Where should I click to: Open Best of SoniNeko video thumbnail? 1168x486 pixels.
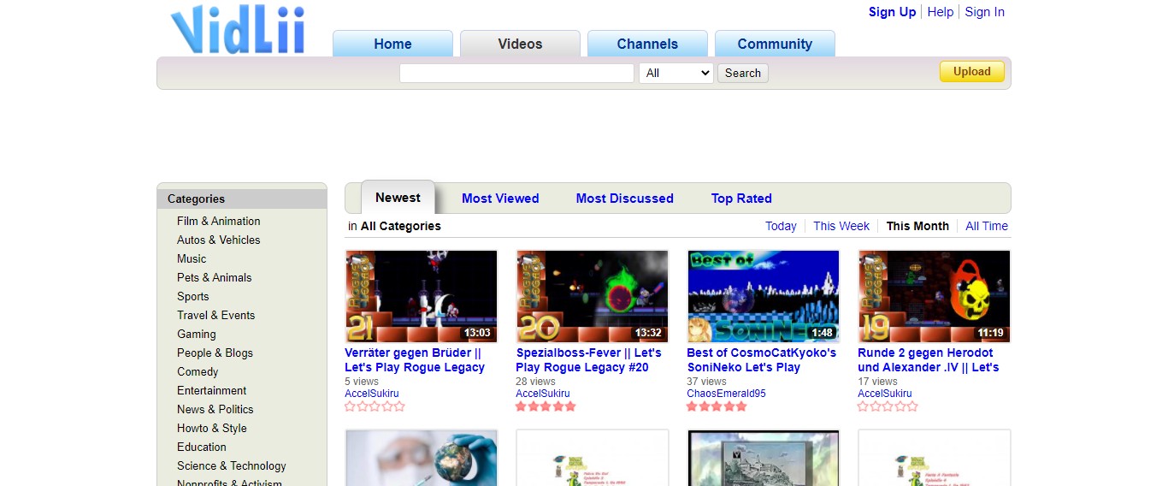coord(764,296)
